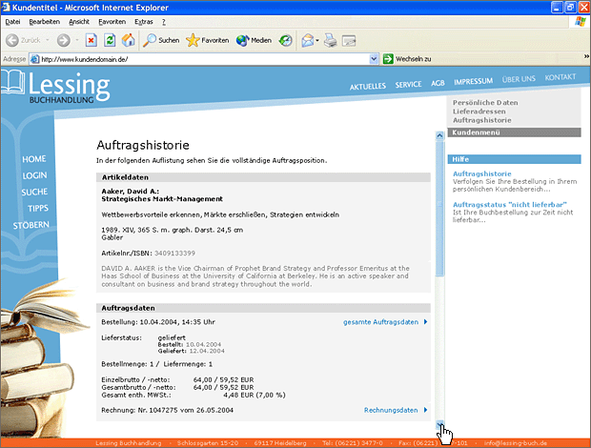Click the arrow next to Rechnungsdaten

click(x=425, y=410)
